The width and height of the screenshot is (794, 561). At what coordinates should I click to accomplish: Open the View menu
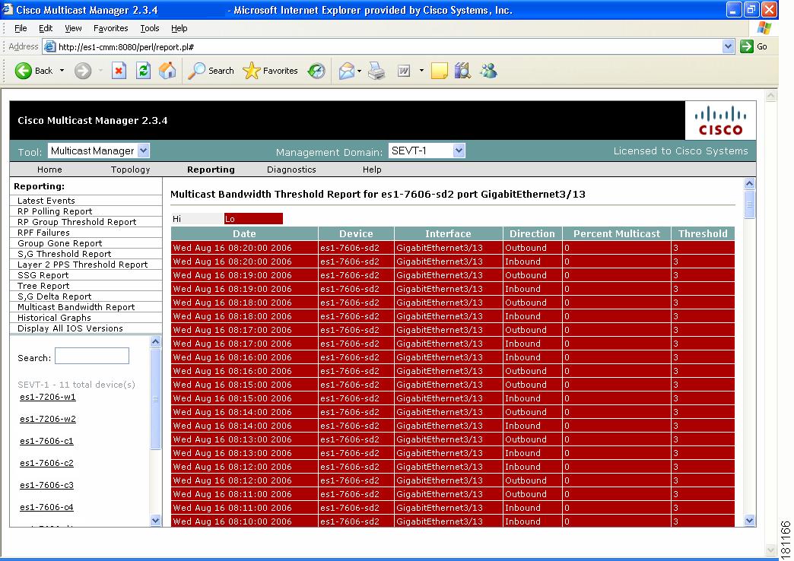73,28
